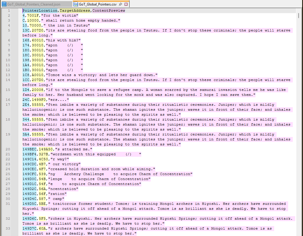
Task: Click pointer location 149BEC on line 20
Action: tap(29, 149)
